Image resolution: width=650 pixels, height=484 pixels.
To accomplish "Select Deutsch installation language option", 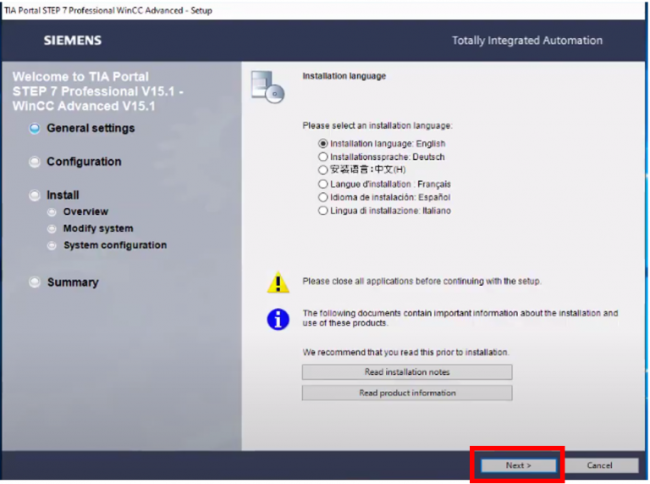I will [323, 157].
